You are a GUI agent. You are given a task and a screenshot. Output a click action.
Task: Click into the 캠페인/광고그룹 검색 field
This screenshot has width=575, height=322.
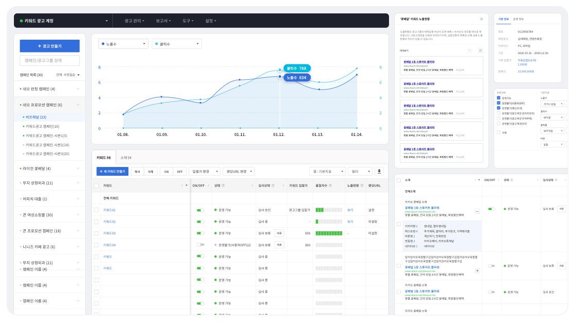(x=49, y=61)
